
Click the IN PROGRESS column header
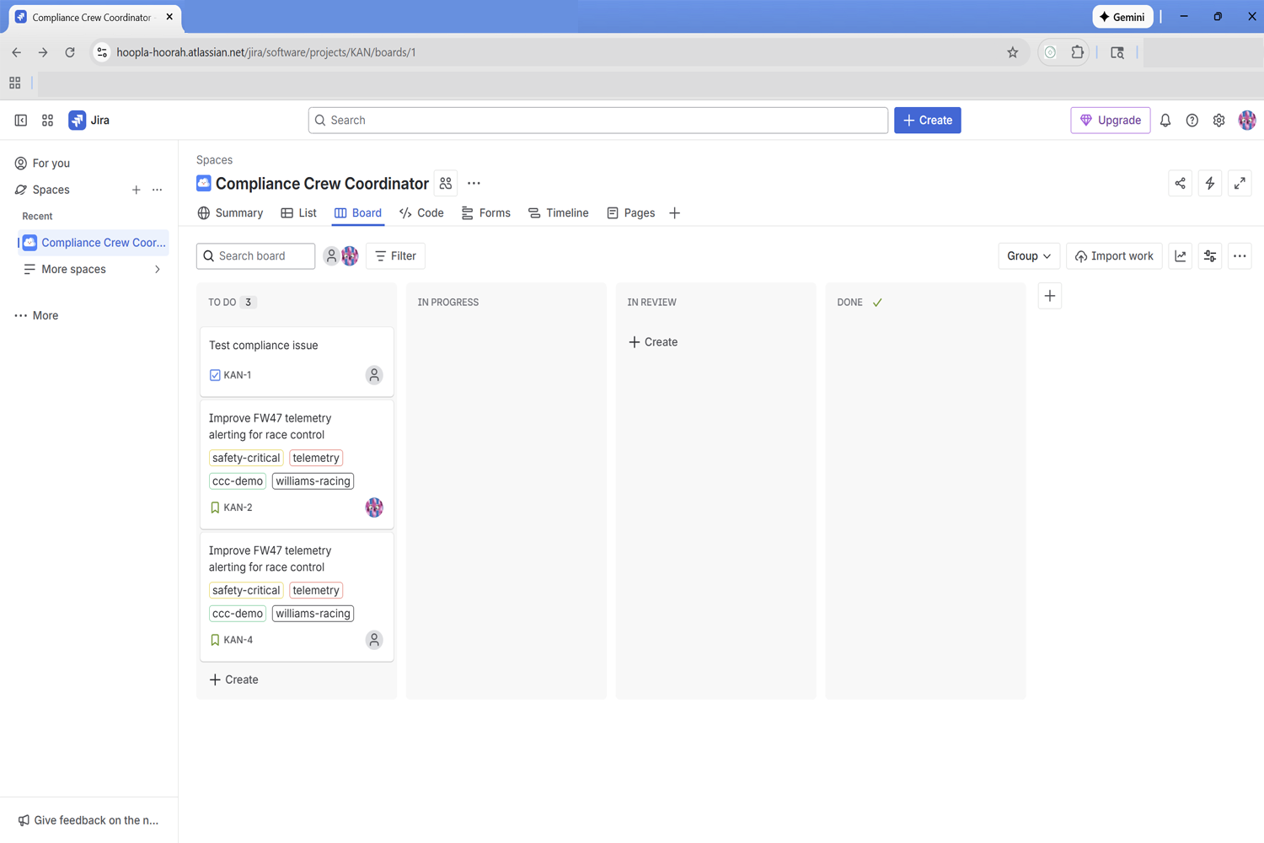[448, 303]
